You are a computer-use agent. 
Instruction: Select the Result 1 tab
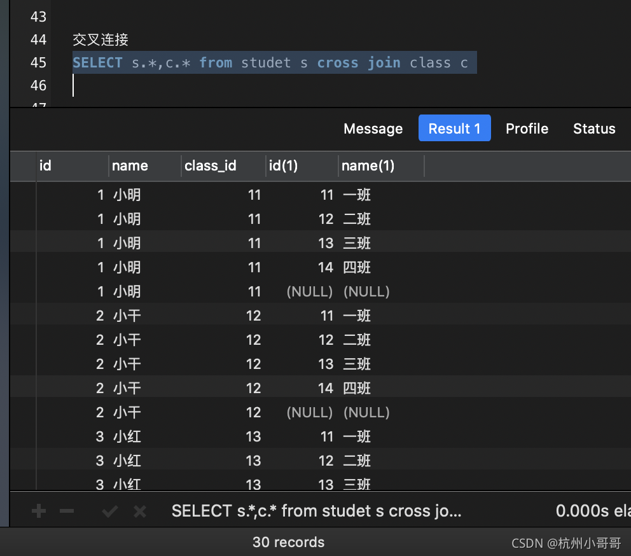coord(454,128)
